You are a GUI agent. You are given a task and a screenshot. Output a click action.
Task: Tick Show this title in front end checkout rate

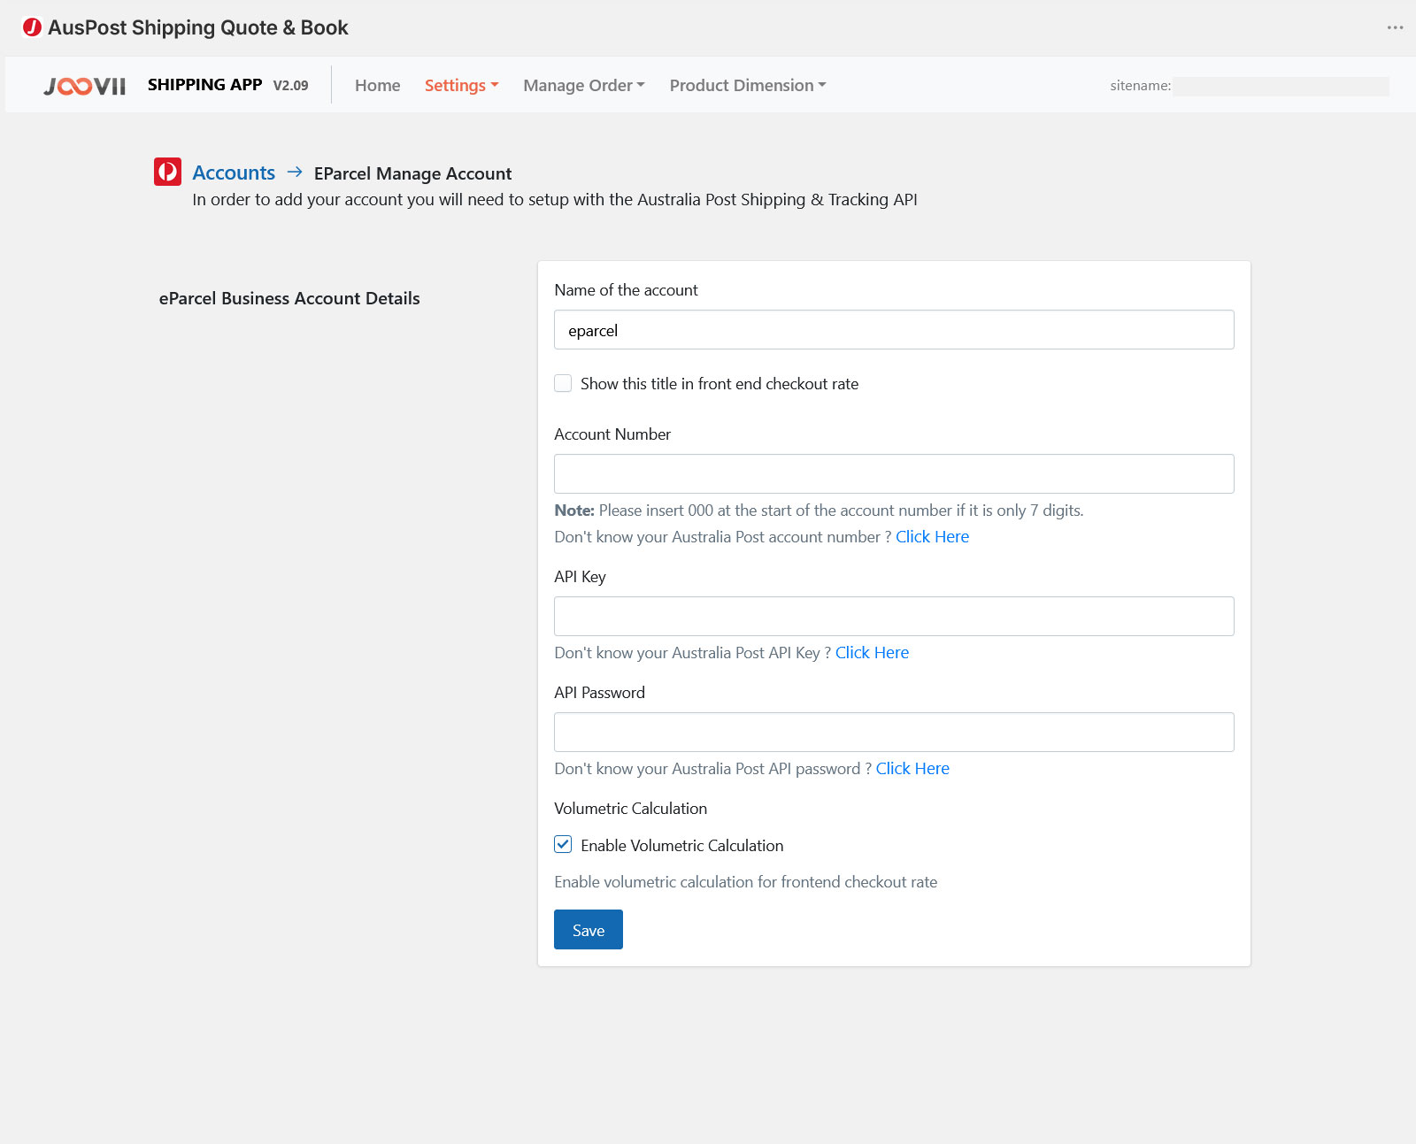point(563,383)
